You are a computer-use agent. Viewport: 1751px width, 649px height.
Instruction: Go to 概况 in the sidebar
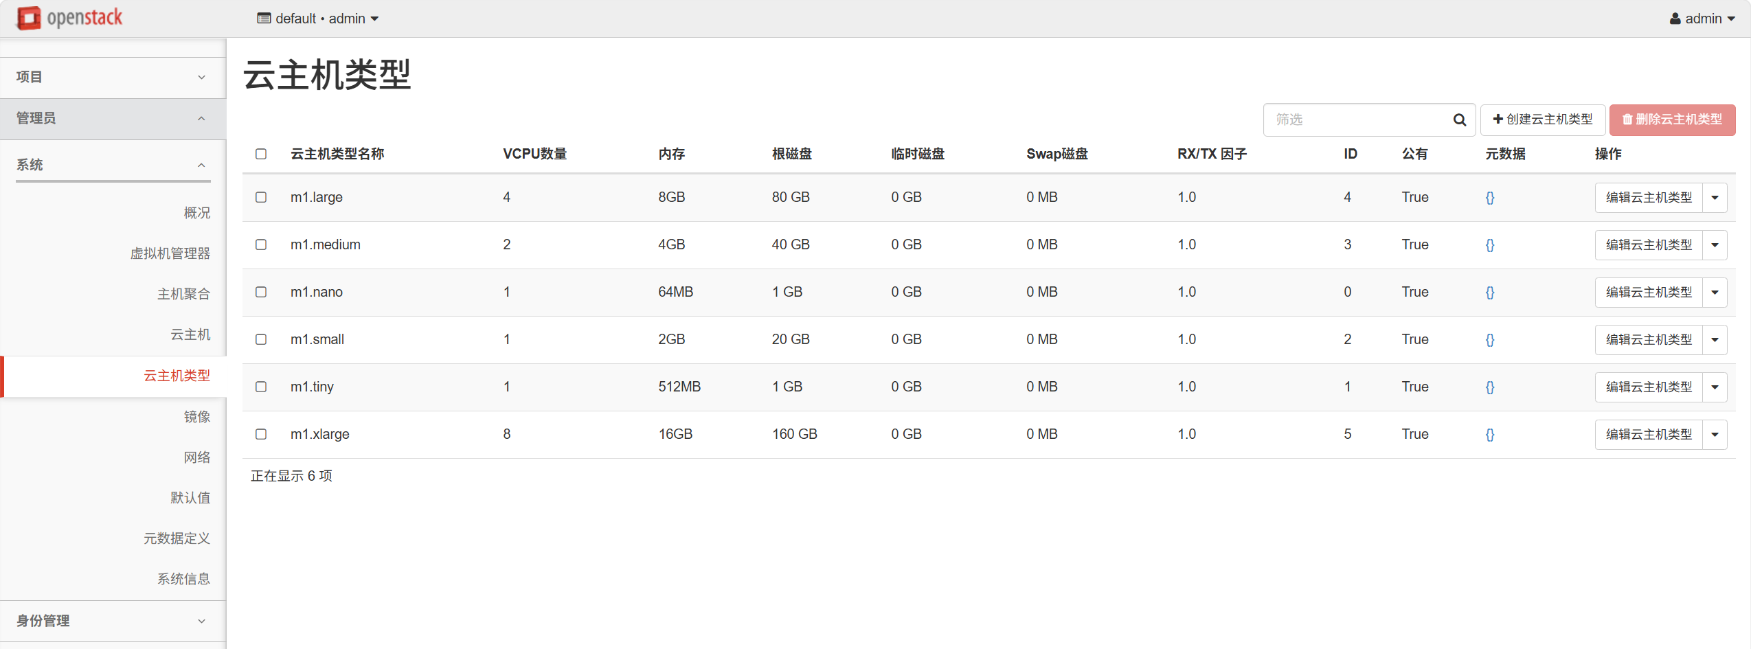tap(197, 213)
